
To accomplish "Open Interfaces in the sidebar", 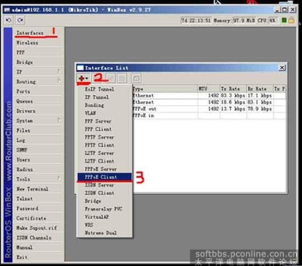I will coord(30,33).
